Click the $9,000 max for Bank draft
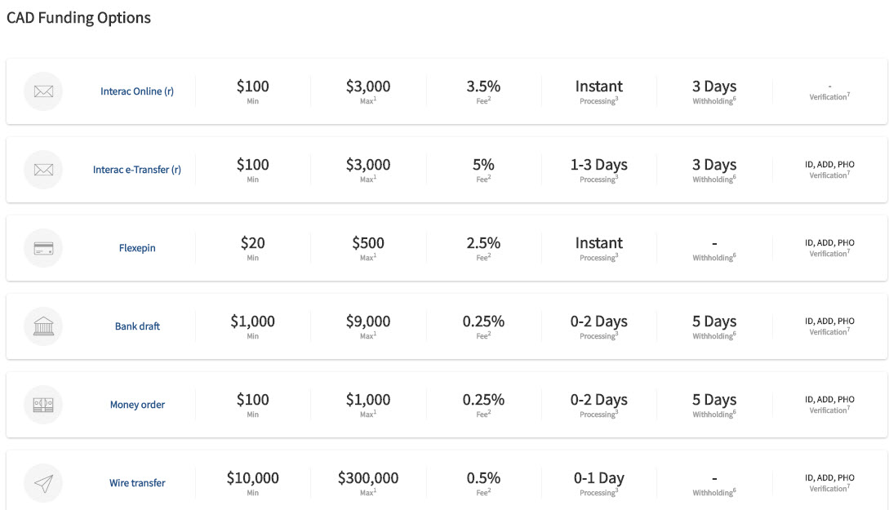889x510 pixels. click(x=368, y=322)
